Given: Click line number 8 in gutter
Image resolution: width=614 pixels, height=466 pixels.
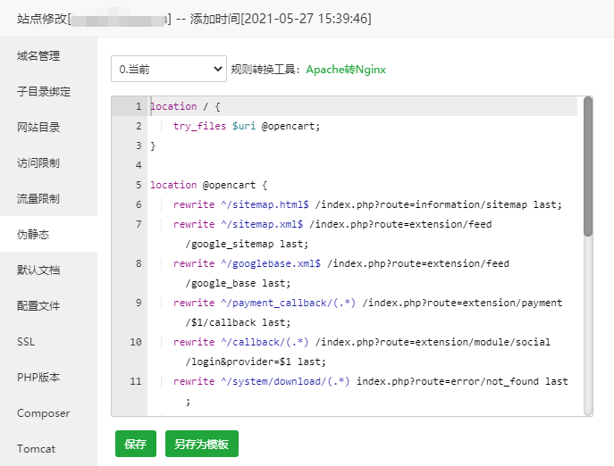Looking at the screenshot, I should point(139,263).
